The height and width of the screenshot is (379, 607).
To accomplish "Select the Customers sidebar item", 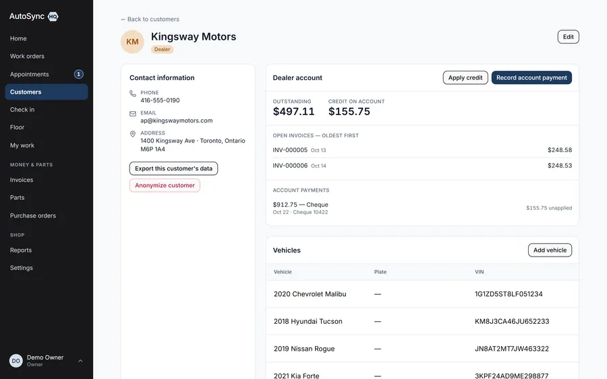I will point(47,92).
